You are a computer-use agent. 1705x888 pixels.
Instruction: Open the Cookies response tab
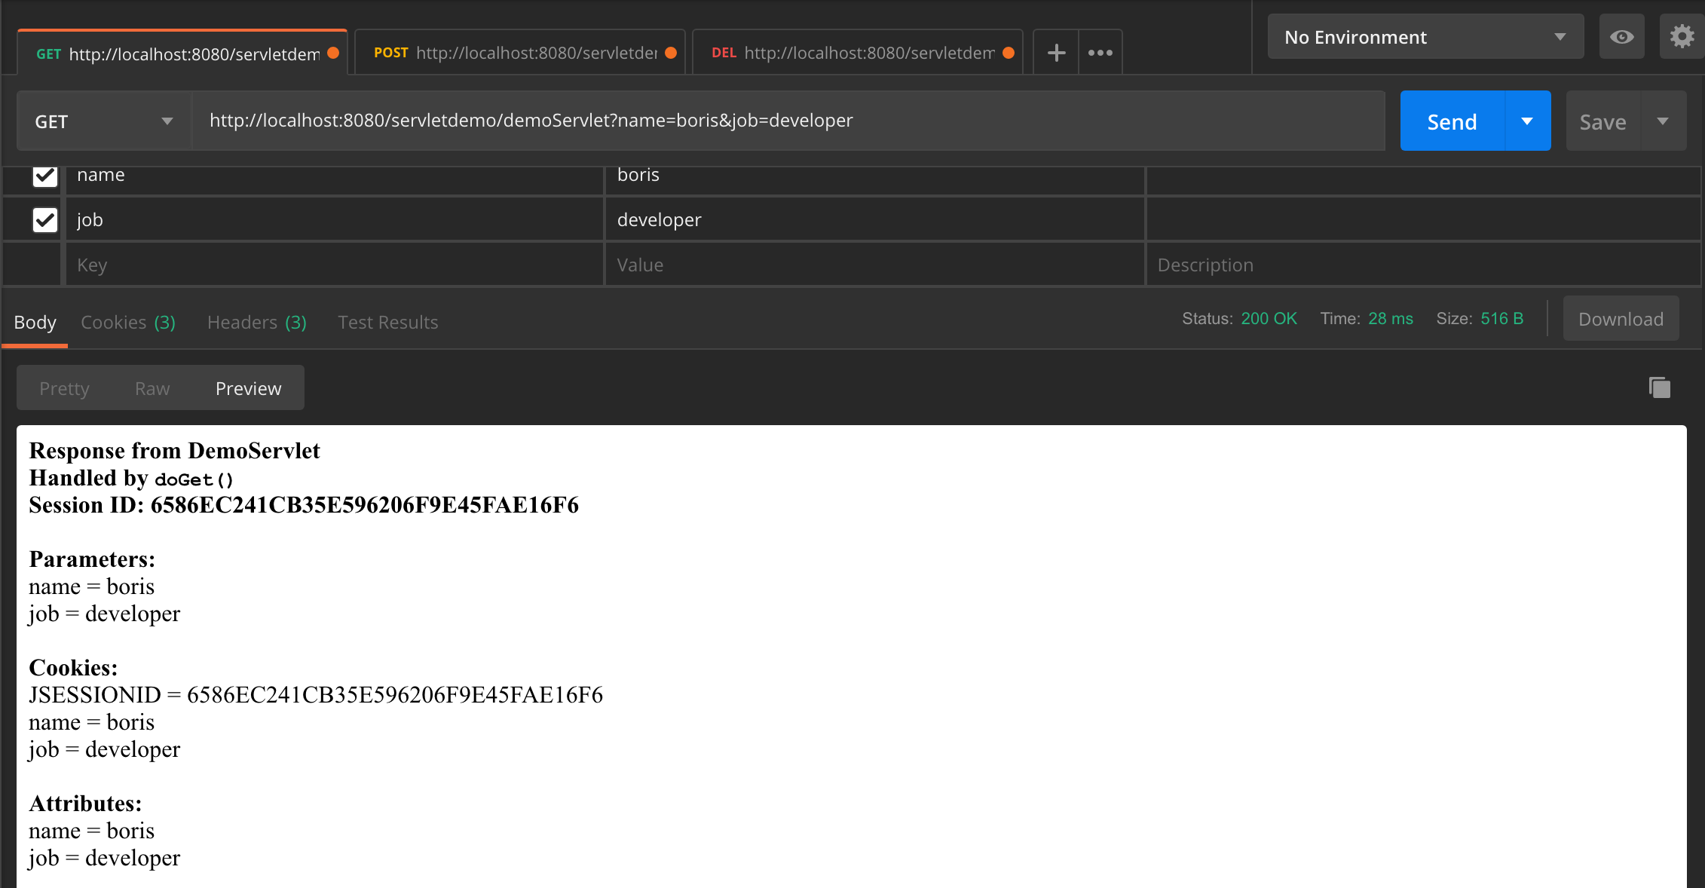pos(127,322)
